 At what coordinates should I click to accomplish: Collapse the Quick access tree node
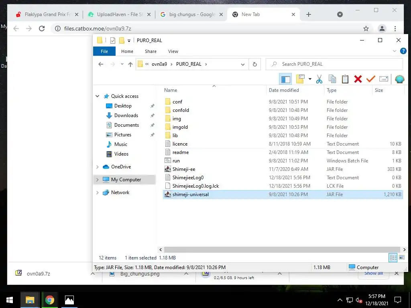(x=98, y=96)
